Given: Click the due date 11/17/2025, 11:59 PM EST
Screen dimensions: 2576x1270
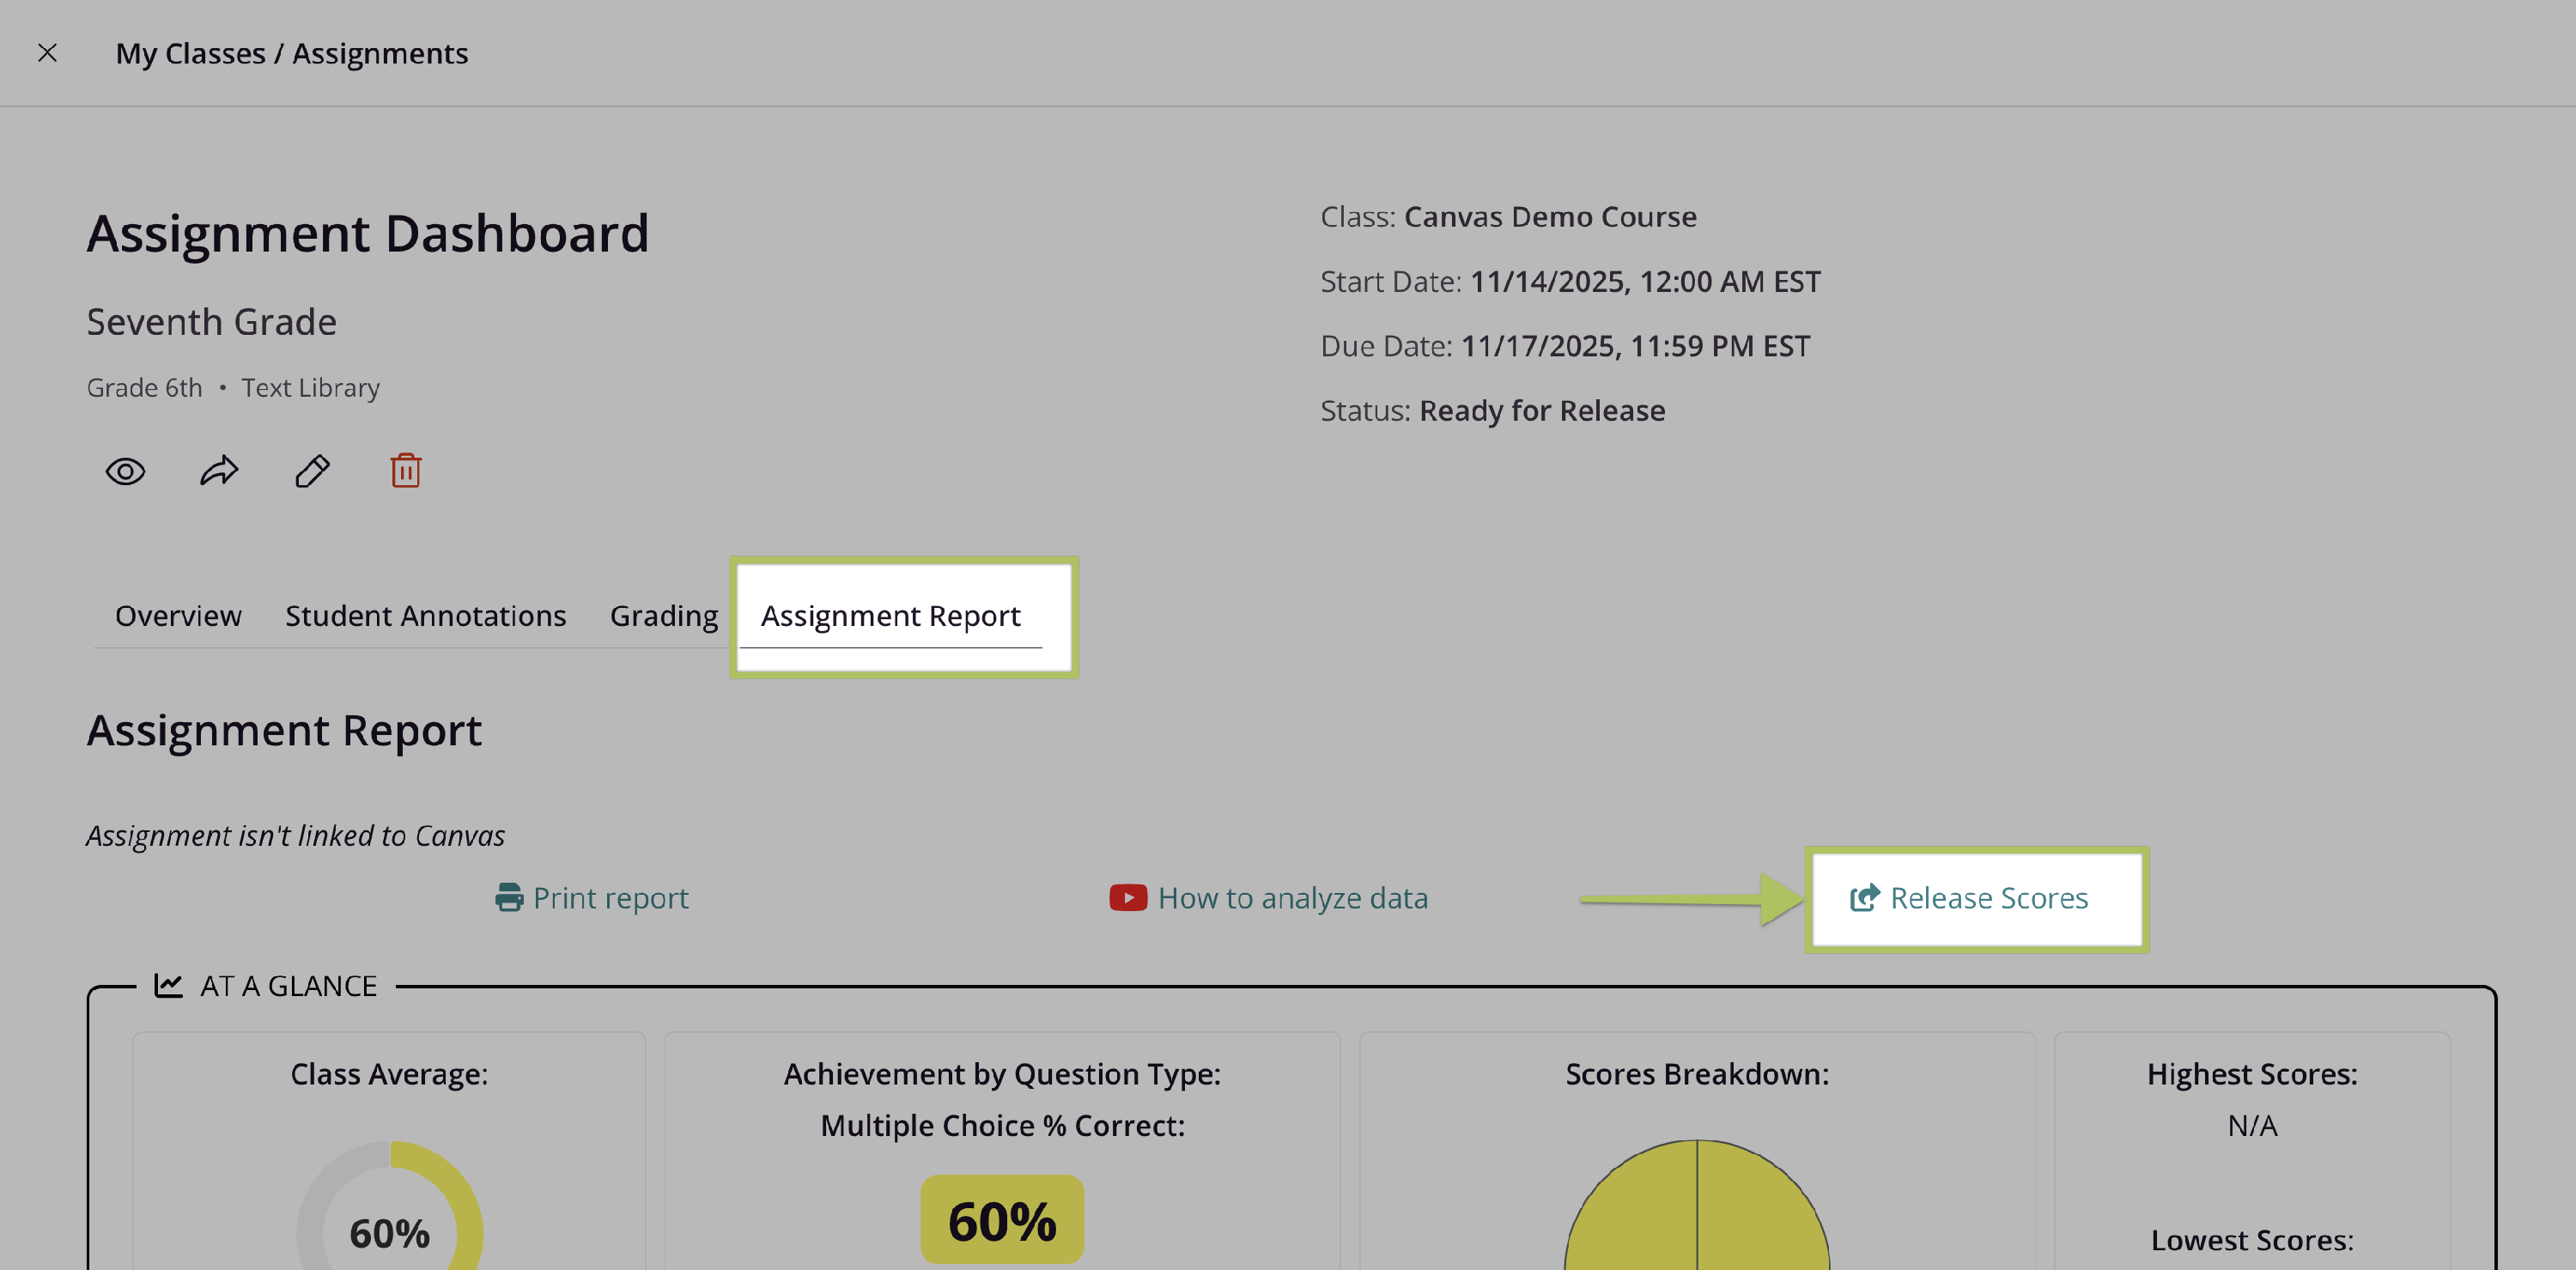Looking at the screenshot, I should click(x=1635, y=345).
